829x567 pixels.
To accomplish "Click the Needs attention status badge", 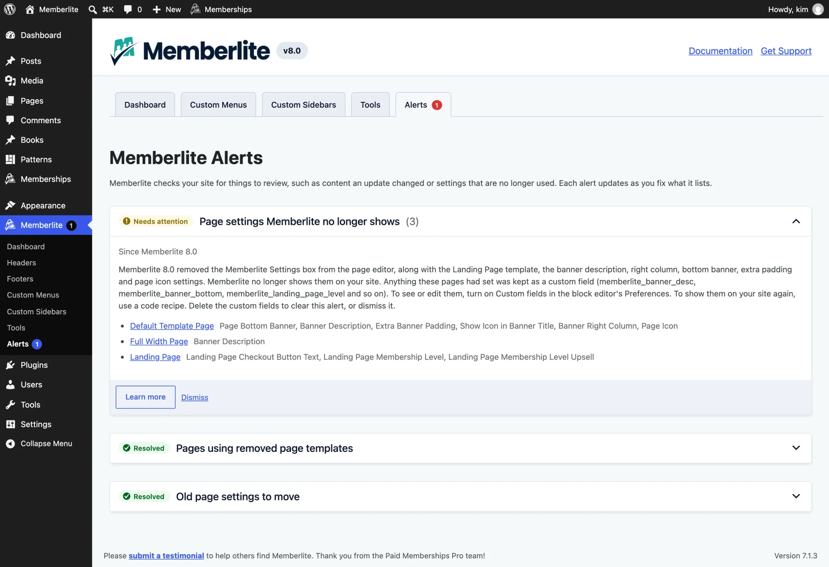I will pyautogui.click(x=155, y=222).
